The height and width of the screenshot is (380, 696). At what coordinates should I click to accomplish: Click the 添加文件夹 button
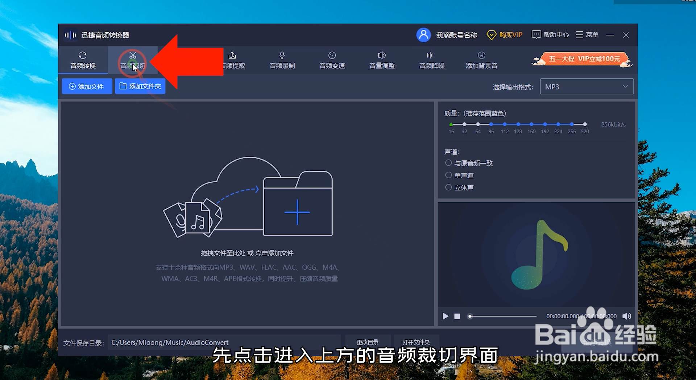tap(140, 86)
